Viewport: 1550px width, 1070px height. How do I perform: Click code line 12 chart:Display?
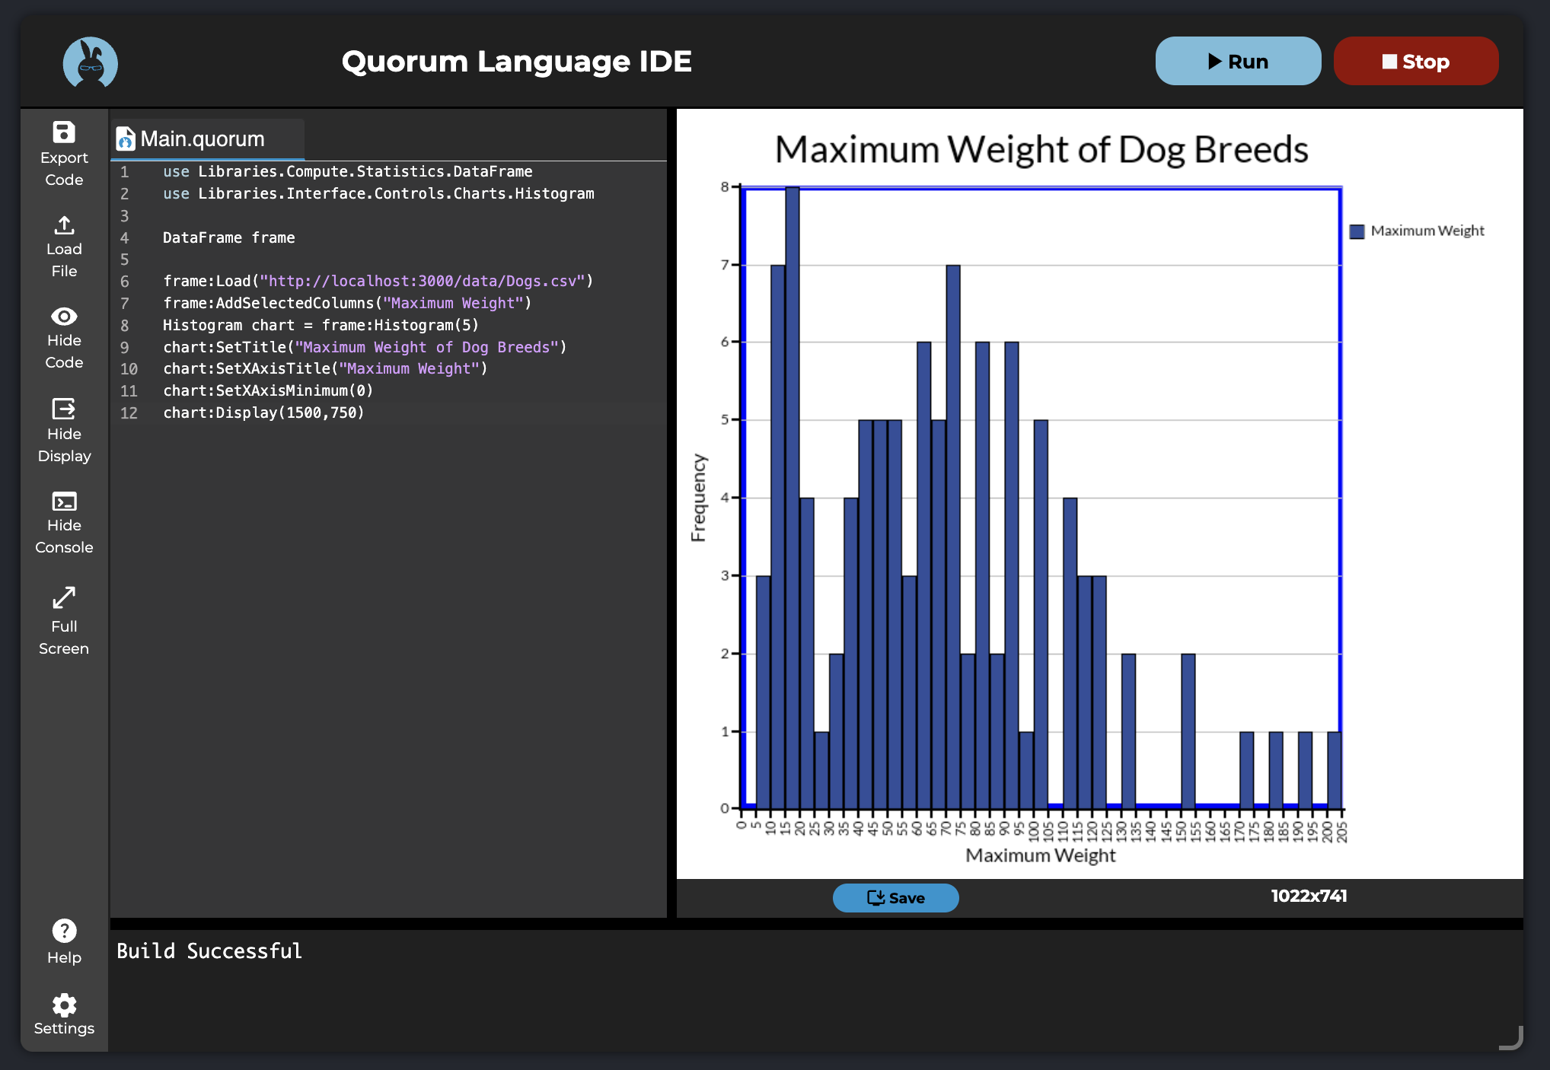pos(263,413)
